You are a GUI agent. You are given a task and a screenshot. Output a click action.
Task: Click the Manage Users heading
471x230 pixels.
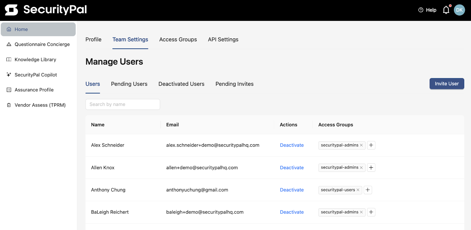click(x=114, y=62)
